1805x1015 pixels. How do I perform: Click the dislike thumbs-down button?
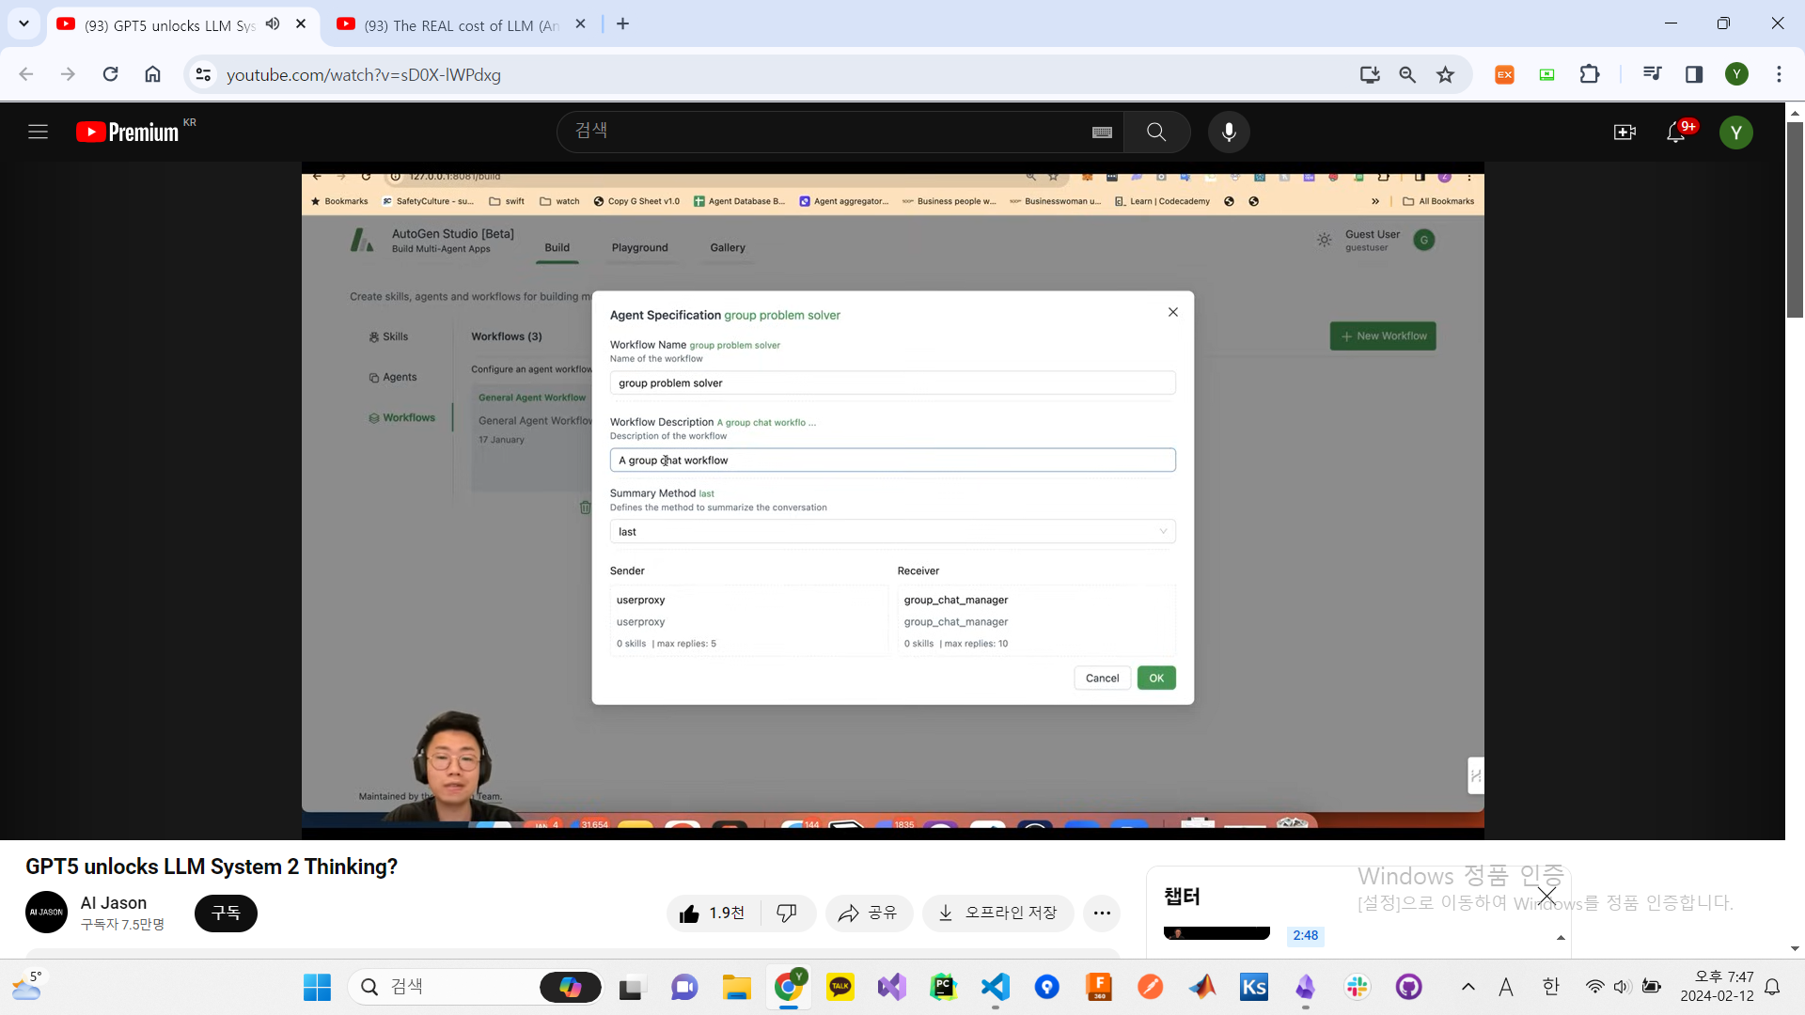pos(787,913)
